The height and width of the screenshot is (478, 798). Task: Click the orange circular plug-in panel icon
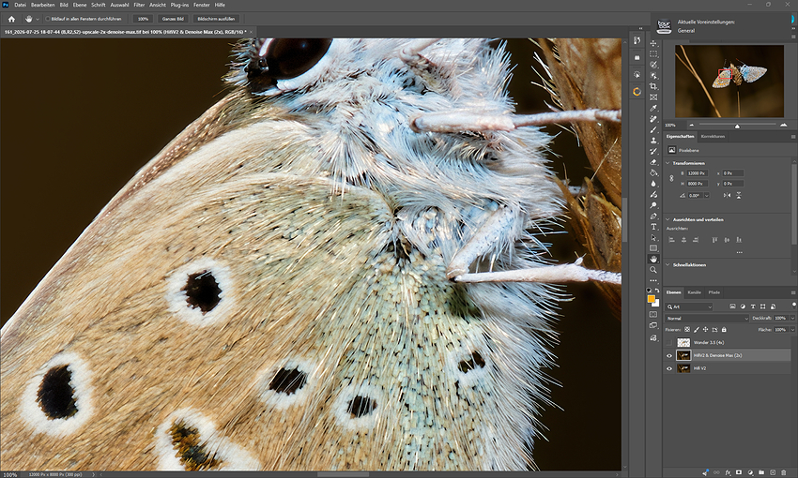coord(637,92)
